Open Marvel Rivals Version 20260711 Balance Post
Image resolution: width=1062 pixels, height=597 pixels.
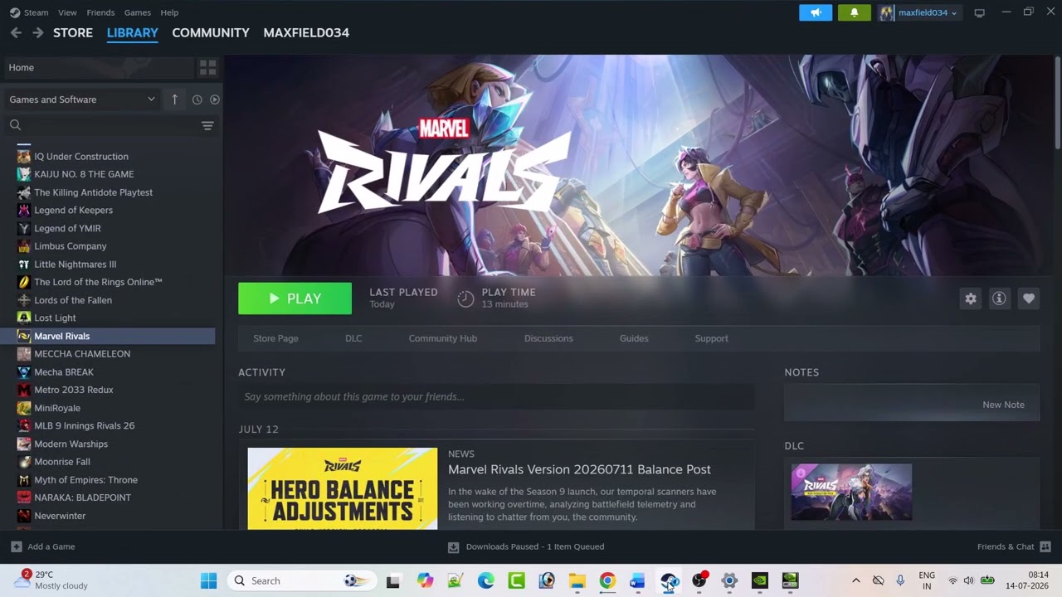click(x=579, y=469)
